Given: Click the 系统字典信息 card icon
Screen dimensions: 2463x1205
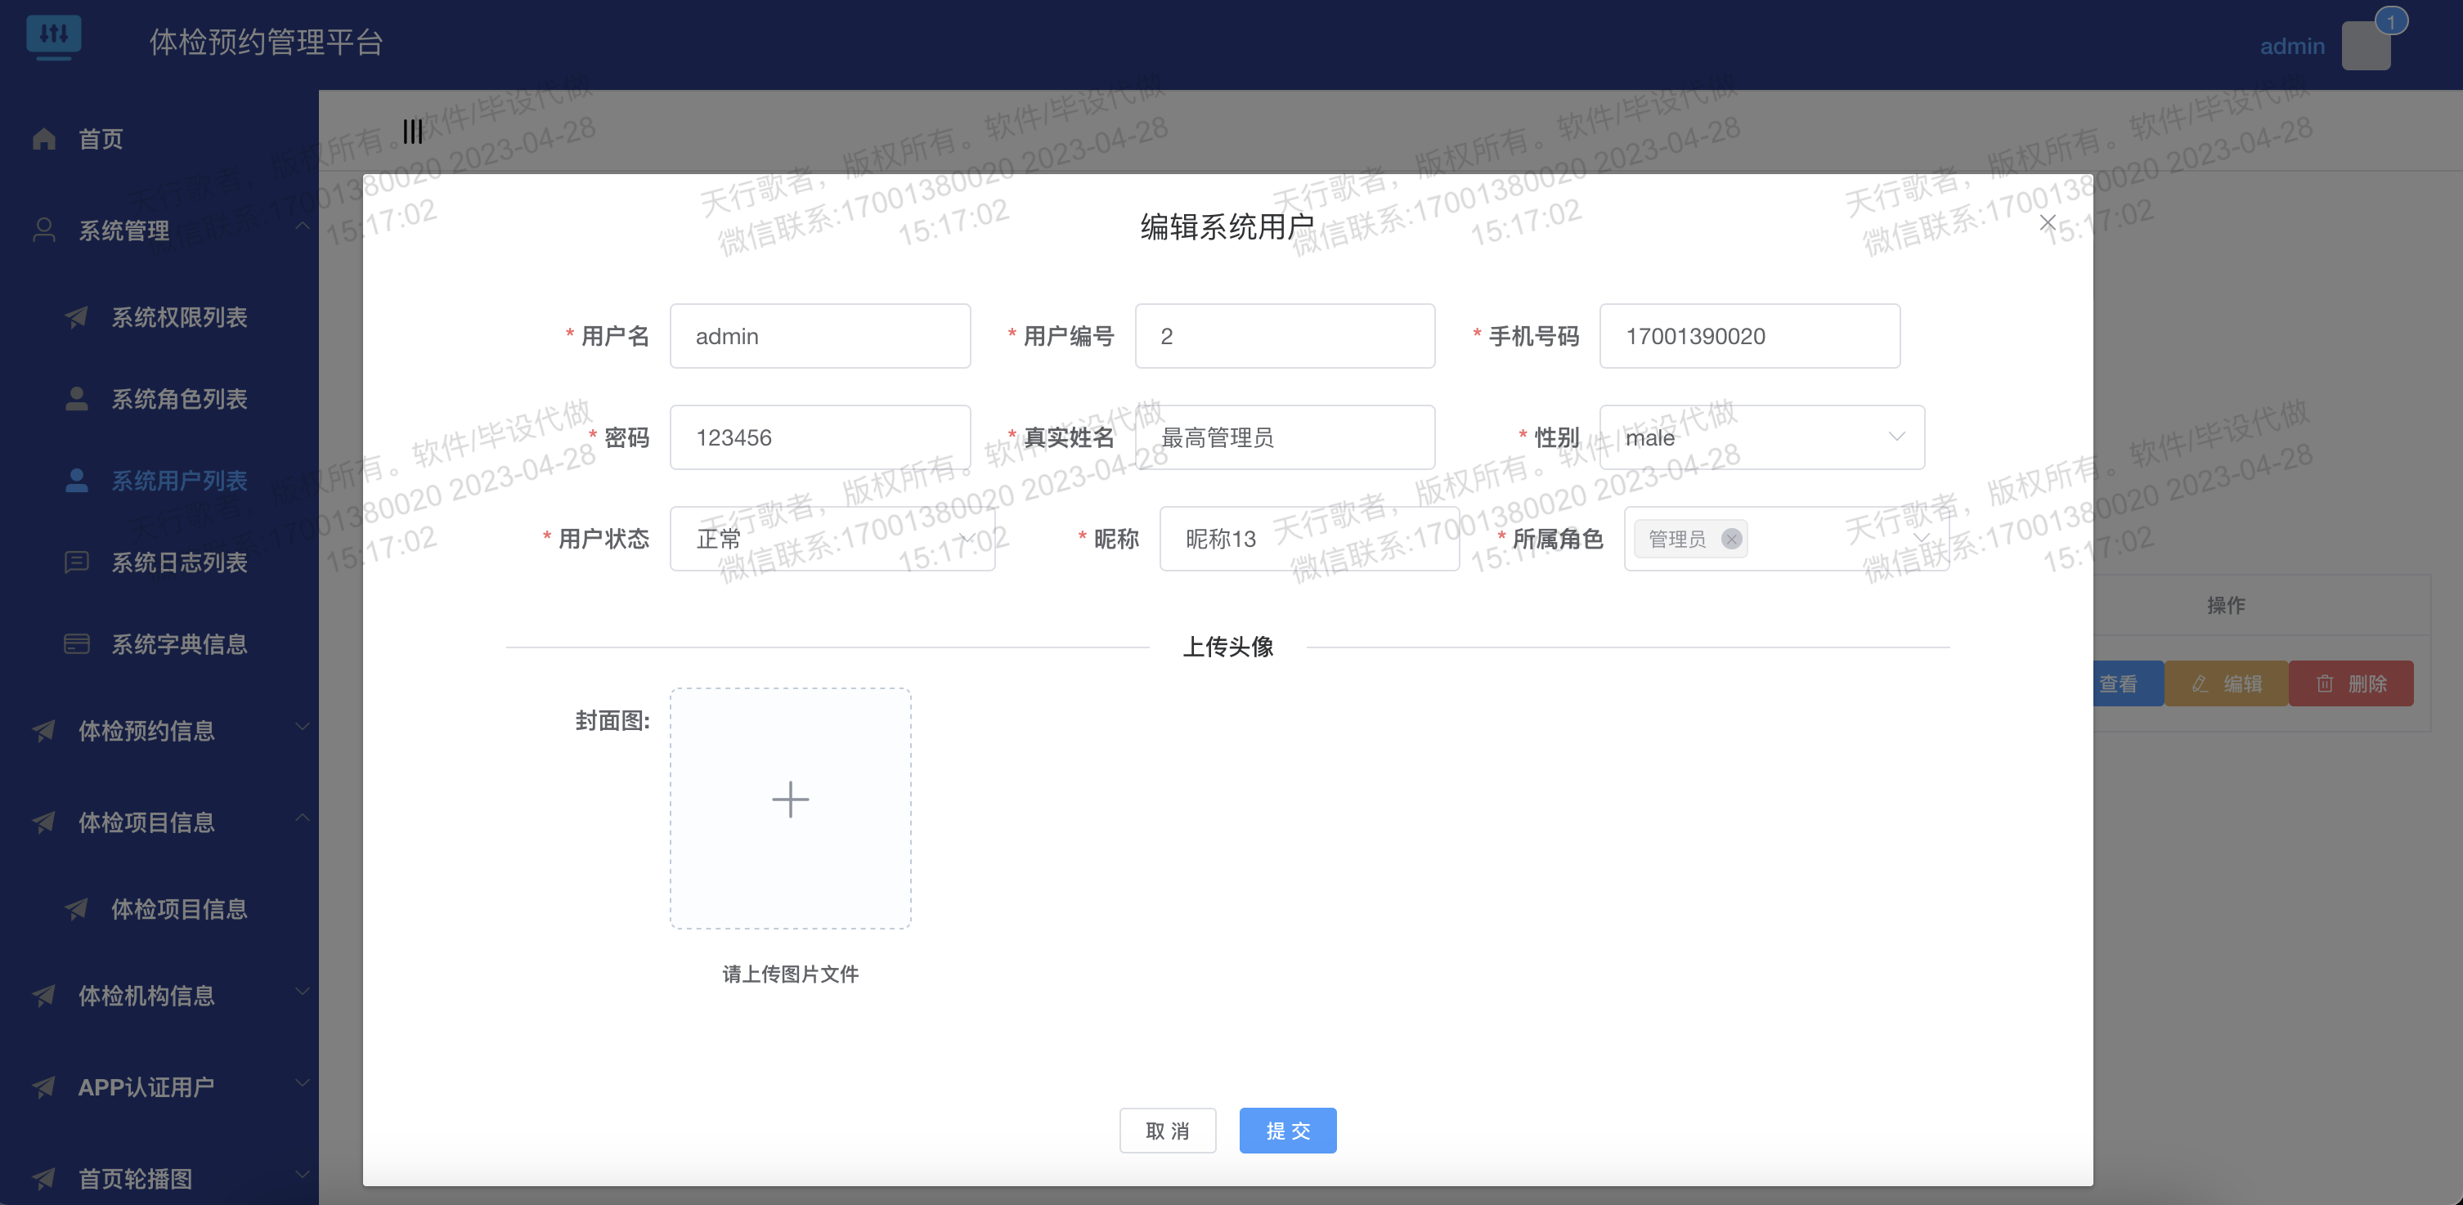Looking at the screenshot, I should [77, 644].
